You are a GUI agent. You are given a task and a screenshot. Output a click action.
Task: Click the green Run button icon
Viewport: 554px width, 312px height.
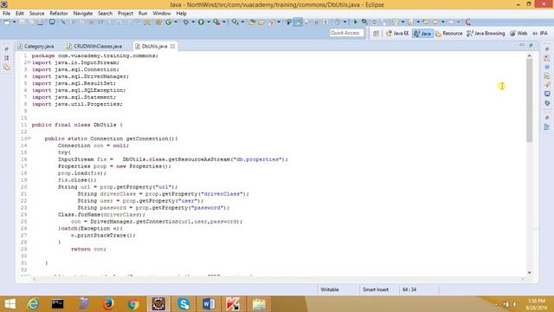[x=201, y=22]
